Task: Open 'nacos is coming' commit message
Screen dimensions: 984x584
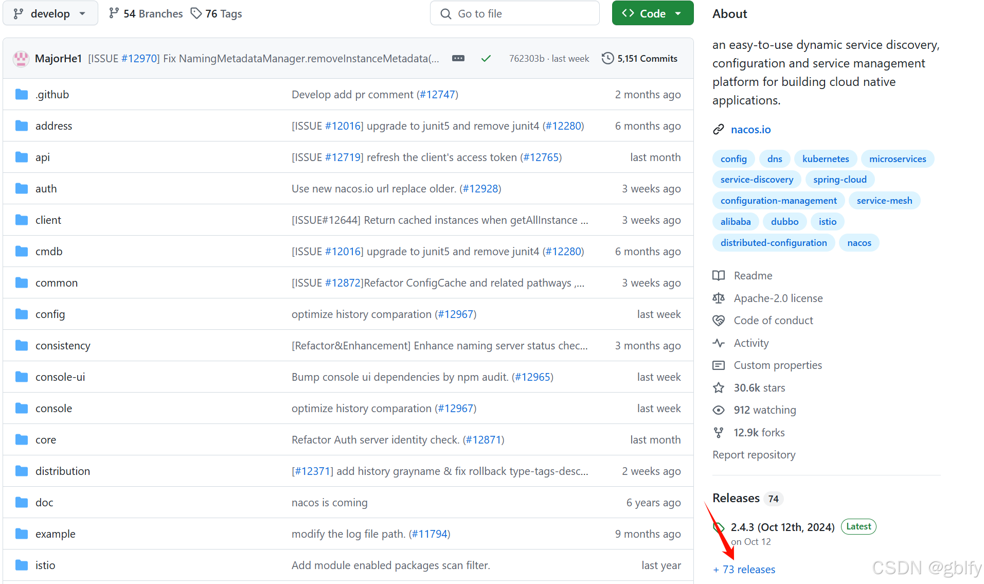Action: coord(329,503)
